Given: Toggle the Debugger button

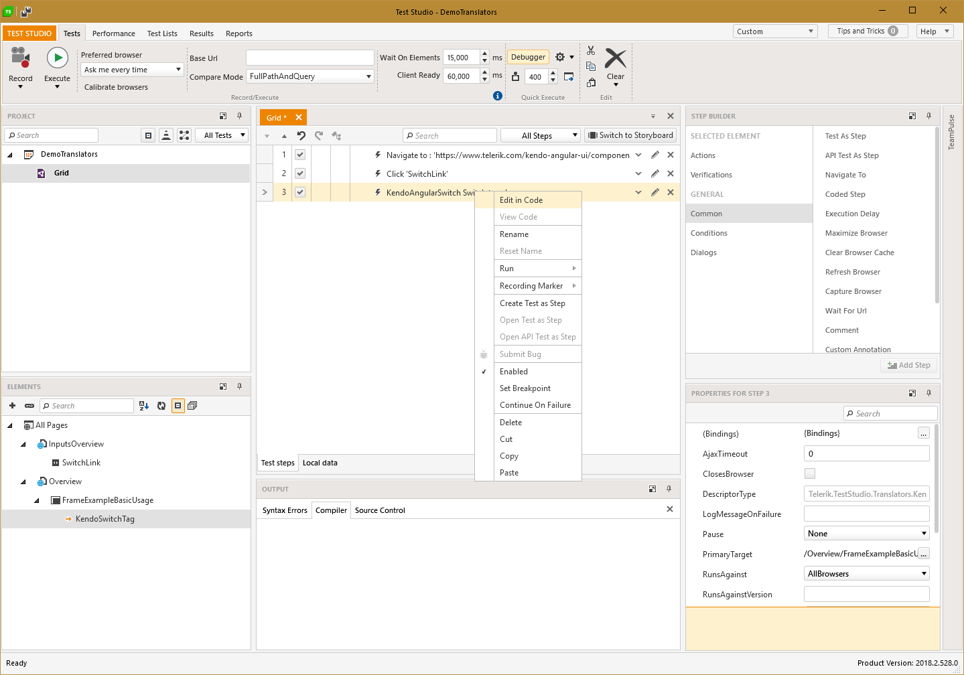Looking at the screenshot, I should tap(528, 57).
